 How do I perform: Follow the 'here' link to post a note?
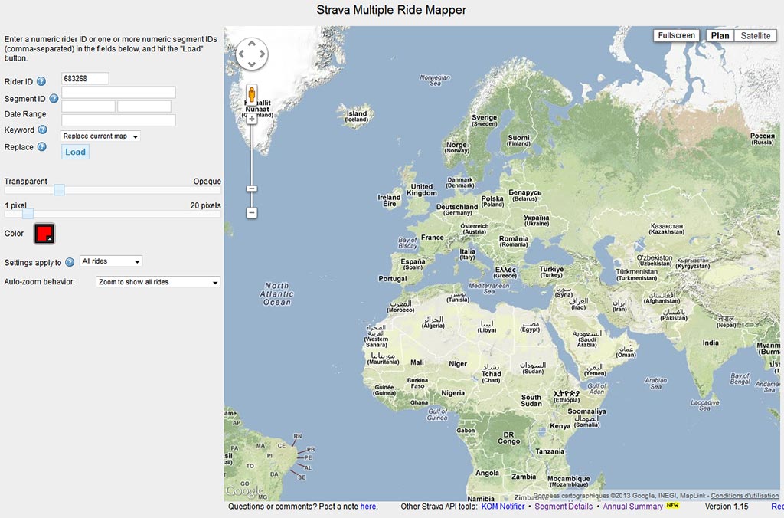(x=368, y=507)
